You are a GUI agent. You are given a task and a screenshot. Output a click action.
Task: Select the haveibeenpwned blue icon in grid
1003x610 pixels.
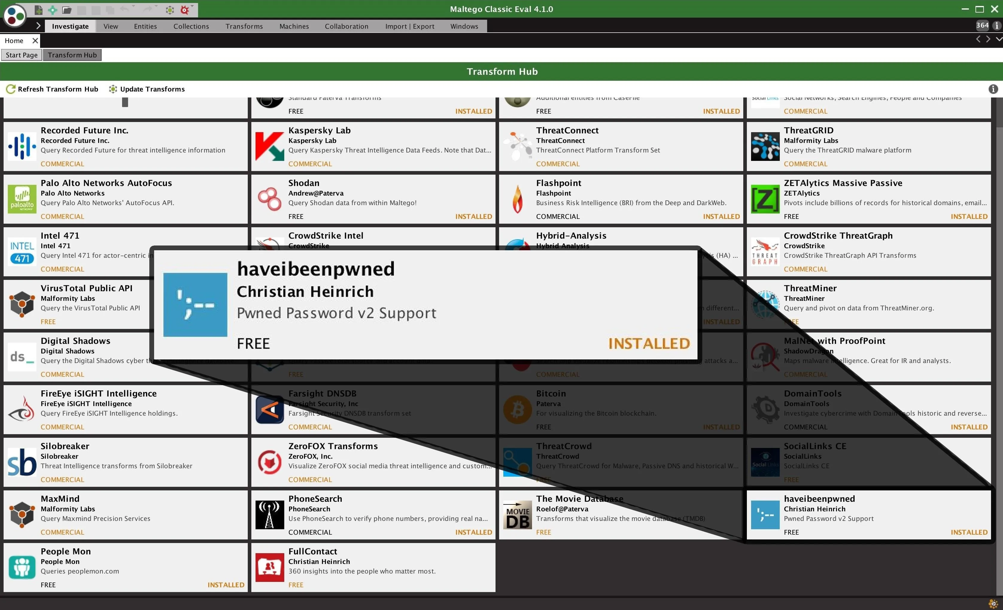765,515
